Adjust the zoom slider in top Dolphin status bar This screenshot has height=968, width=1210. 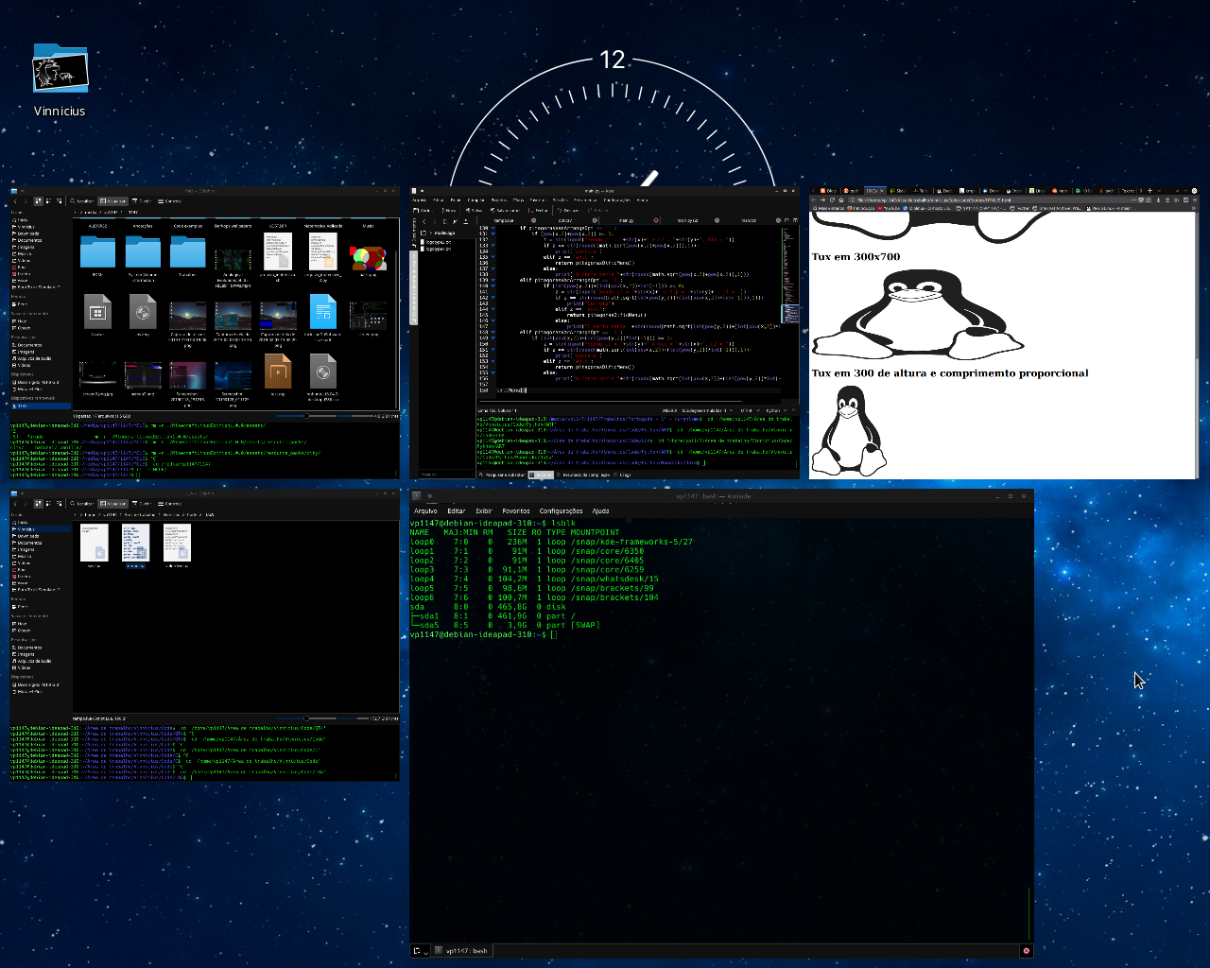tap(306, 416)
